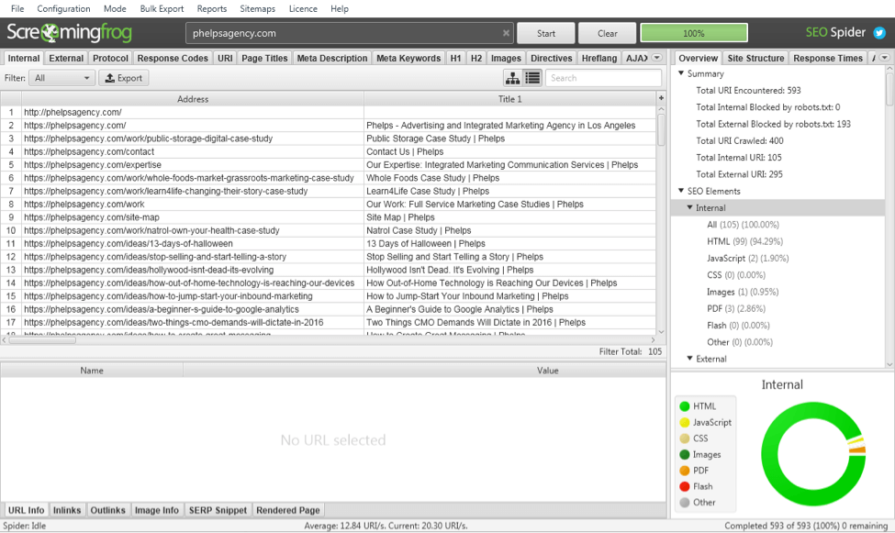The width and height of the screenshot is (895, 533).
Task: Switch to the Response Times tab
Action: coord(828,58)
